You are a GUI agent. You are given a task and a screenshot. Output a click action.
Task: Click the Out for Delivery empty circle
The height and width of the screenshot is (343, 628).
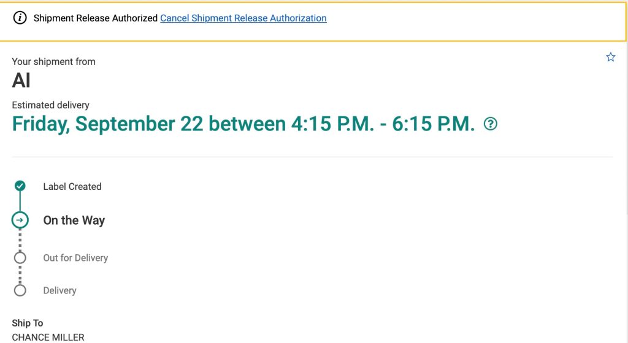click(20, 258)
